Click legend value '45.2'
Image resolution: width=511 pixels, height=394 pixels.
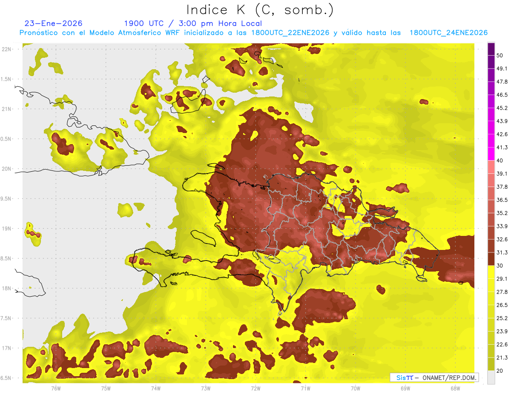(x=502, y=108)
